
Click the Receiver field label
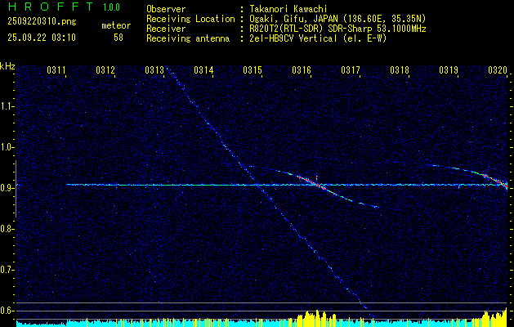point(166,29)
